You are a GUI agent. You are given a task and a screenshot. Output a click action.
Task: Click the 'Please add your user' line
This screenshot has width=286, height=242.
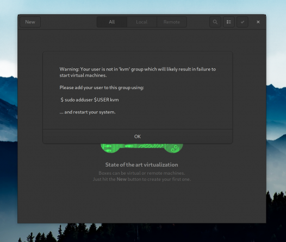pos(102,87)
